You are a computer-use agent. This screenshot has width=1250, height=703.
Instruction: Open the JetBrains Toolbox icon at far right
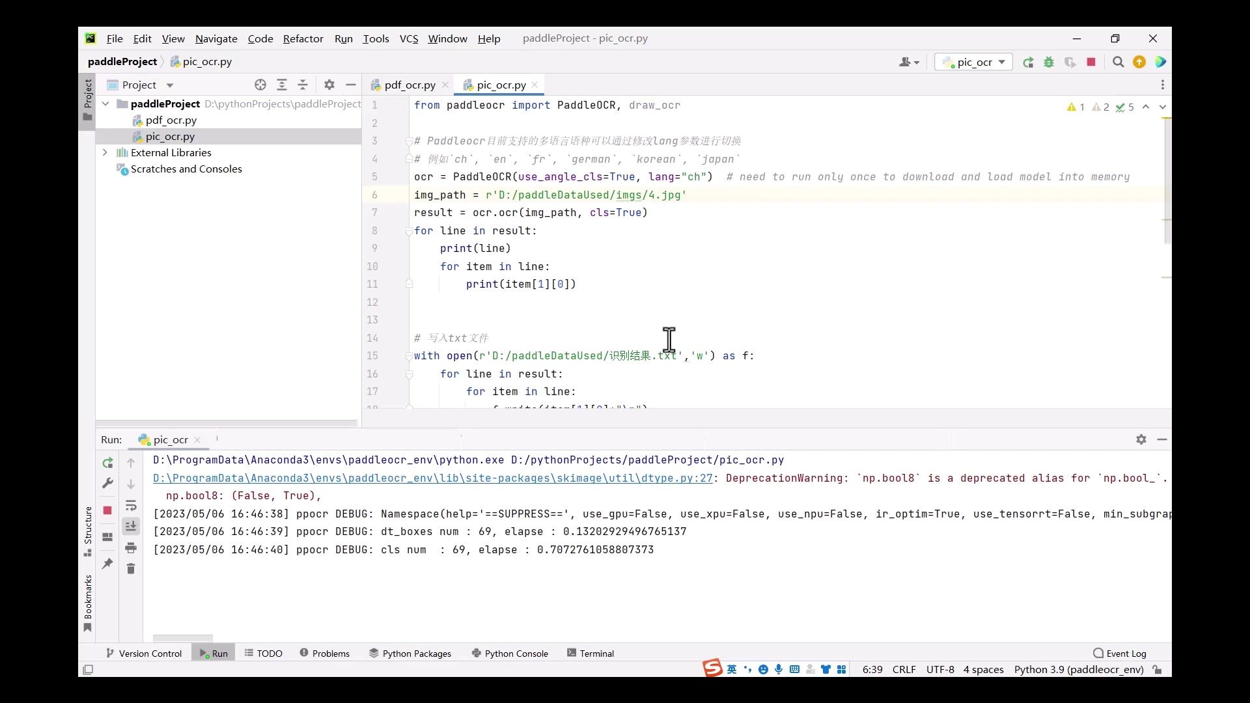1161,62
